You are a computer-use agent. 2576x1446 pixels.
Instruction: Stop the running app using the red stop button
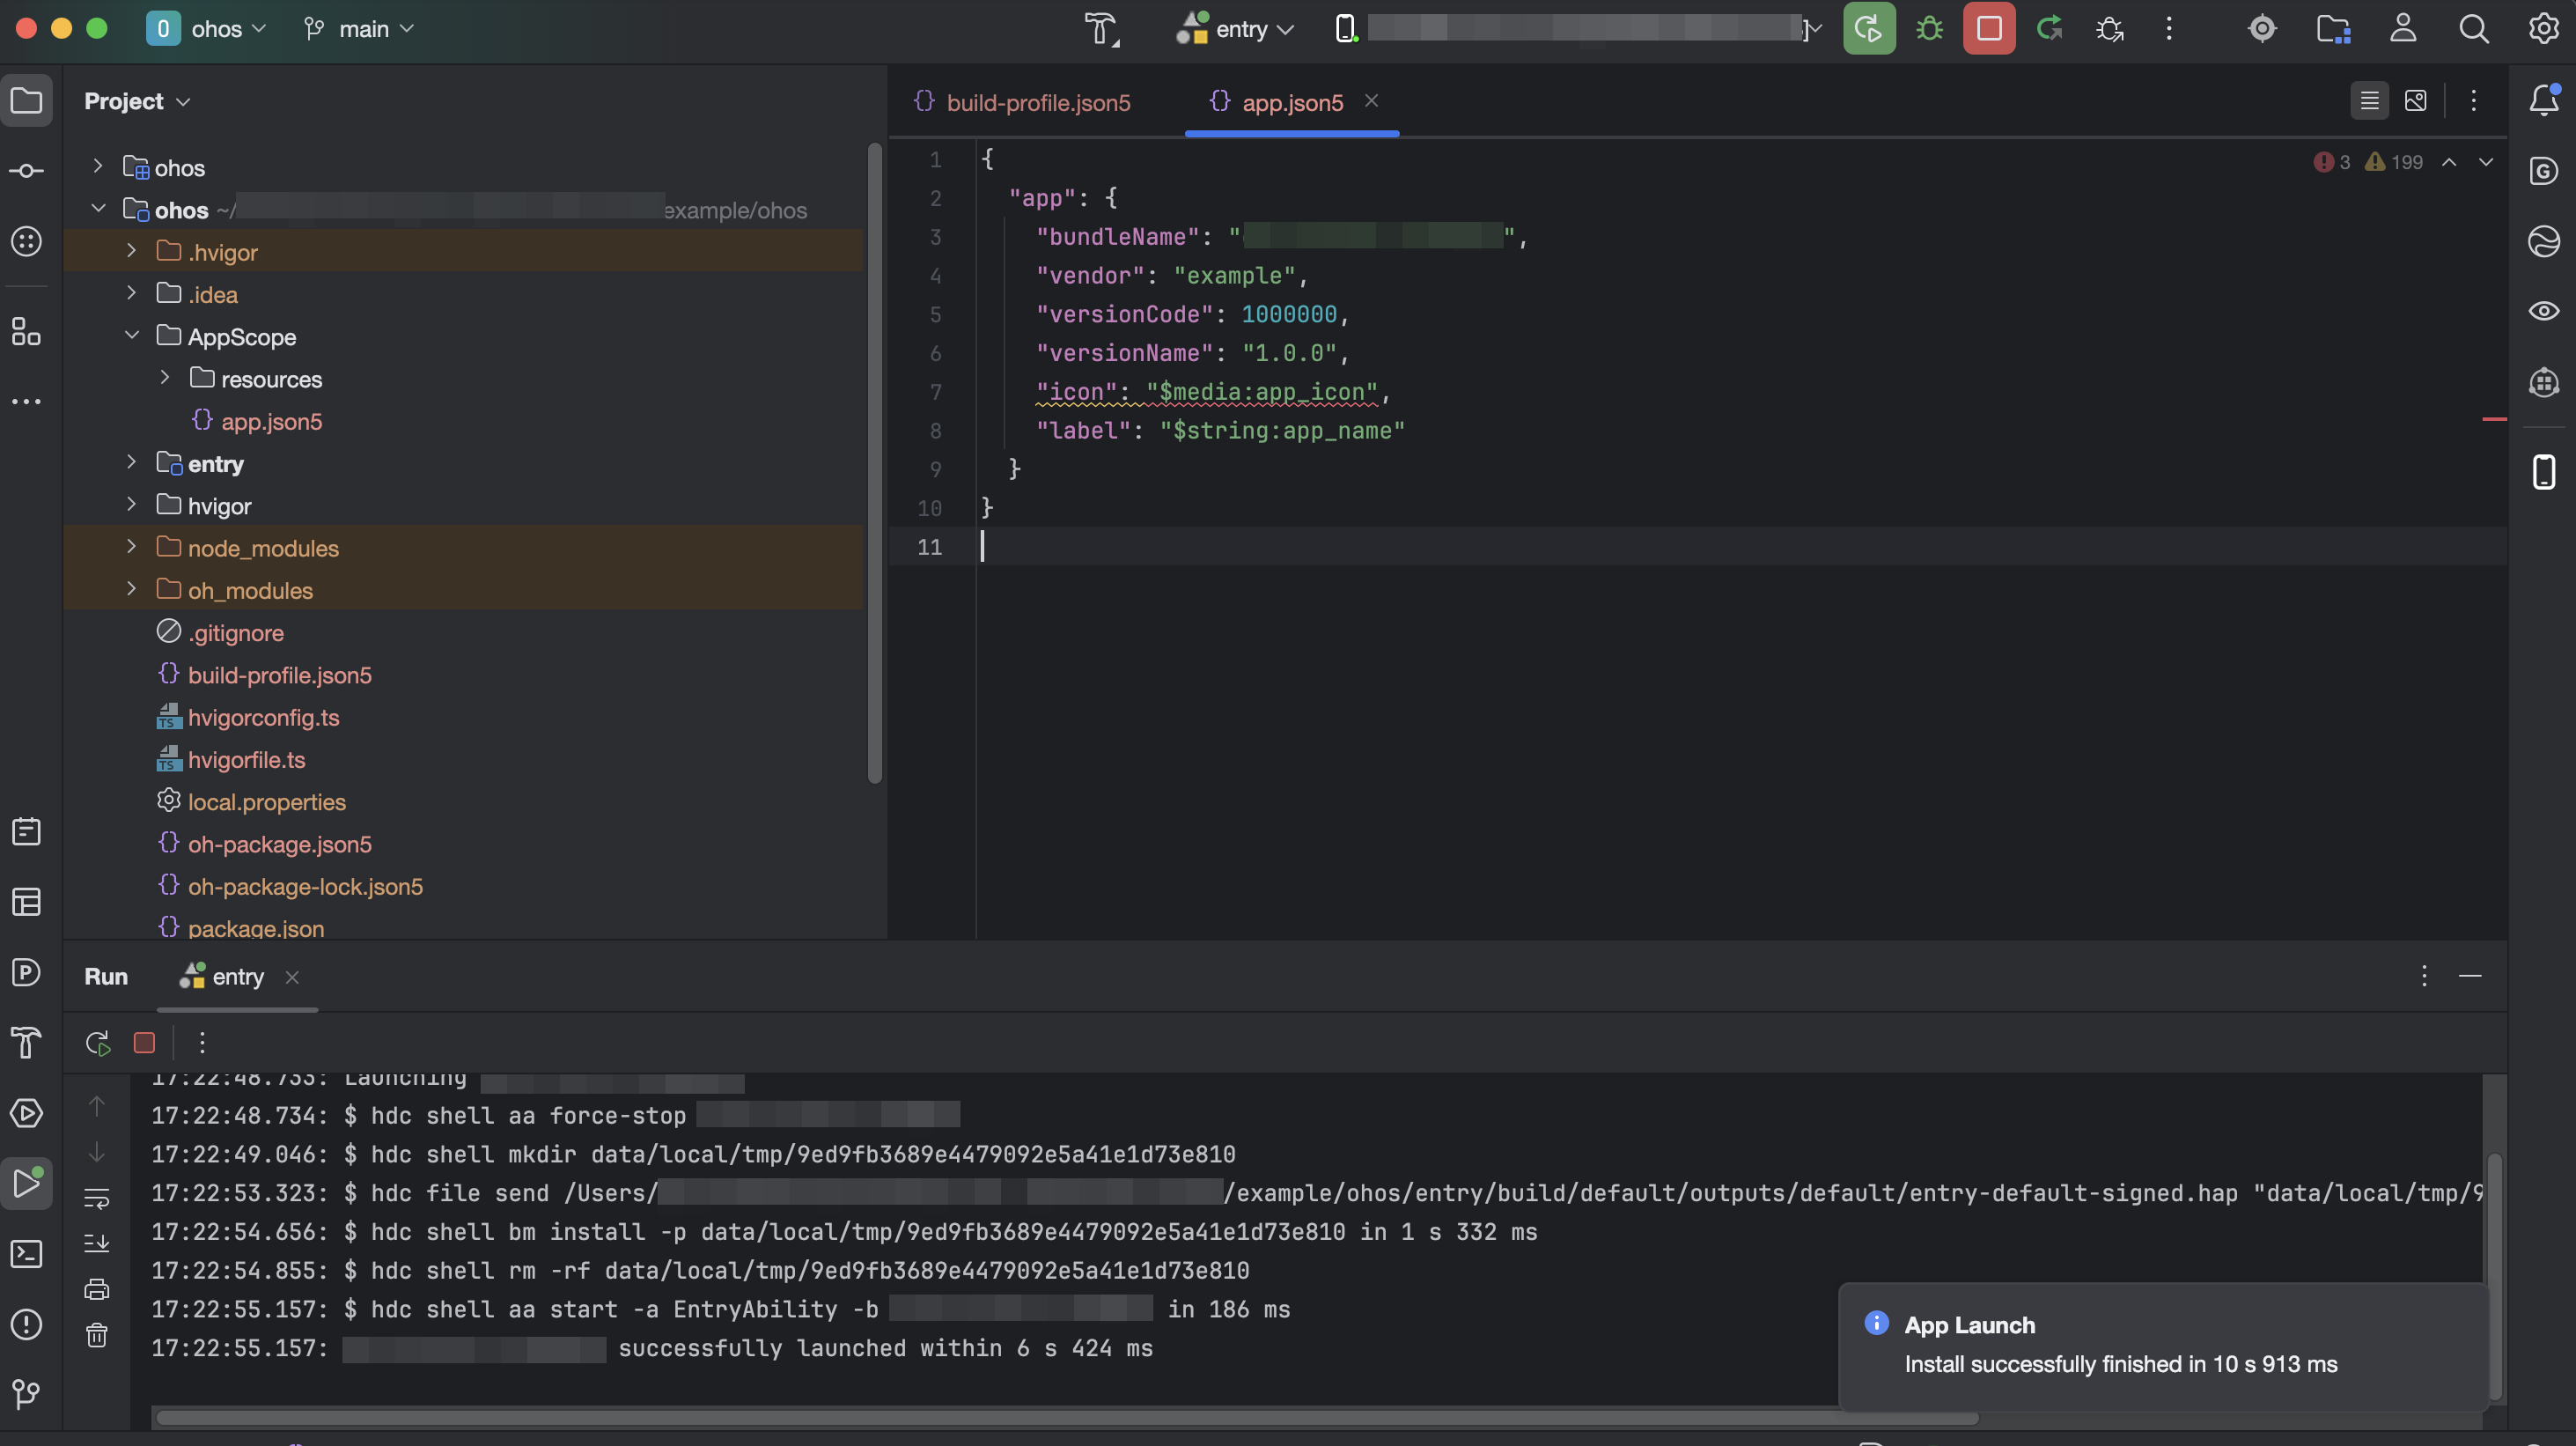1989,29
